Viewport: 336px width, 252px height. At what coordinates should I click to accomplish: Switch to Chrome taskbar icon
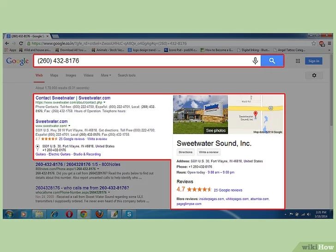click(84, 214)
